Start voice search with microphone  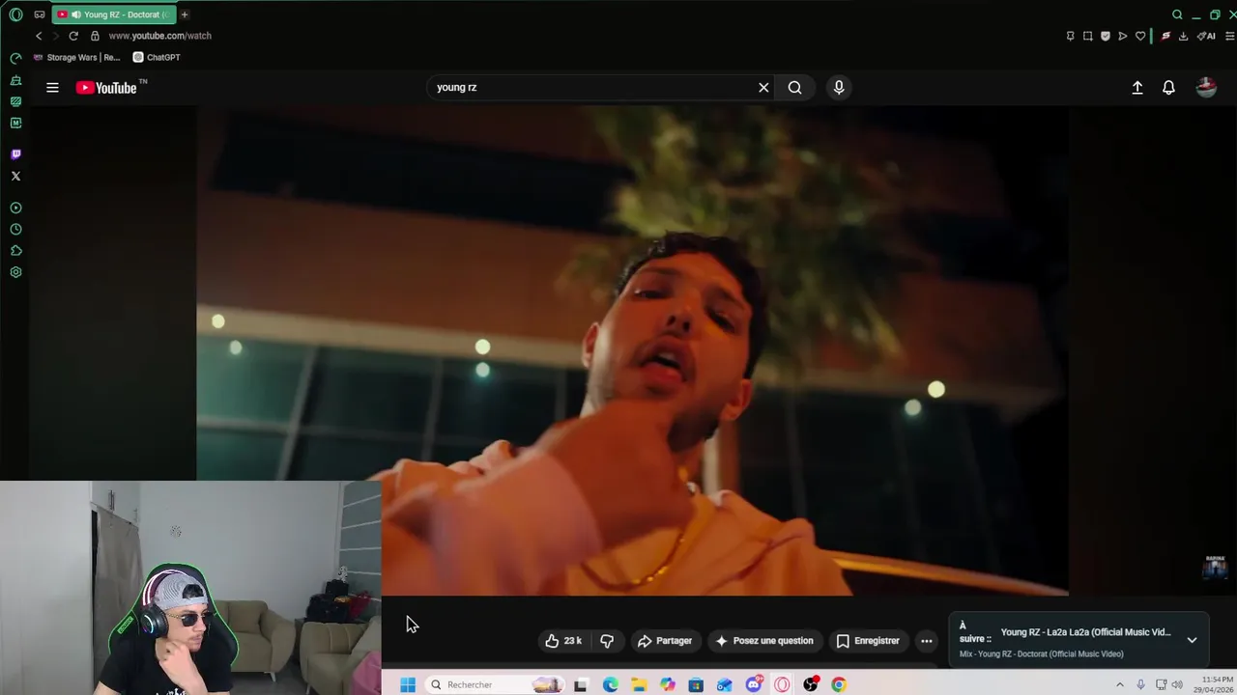coord(839,87)
